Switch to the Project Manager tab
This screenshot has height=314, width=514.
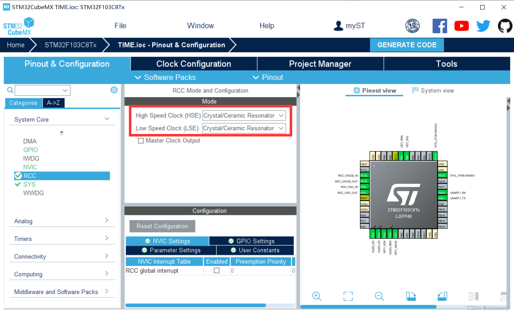point(320,64)
